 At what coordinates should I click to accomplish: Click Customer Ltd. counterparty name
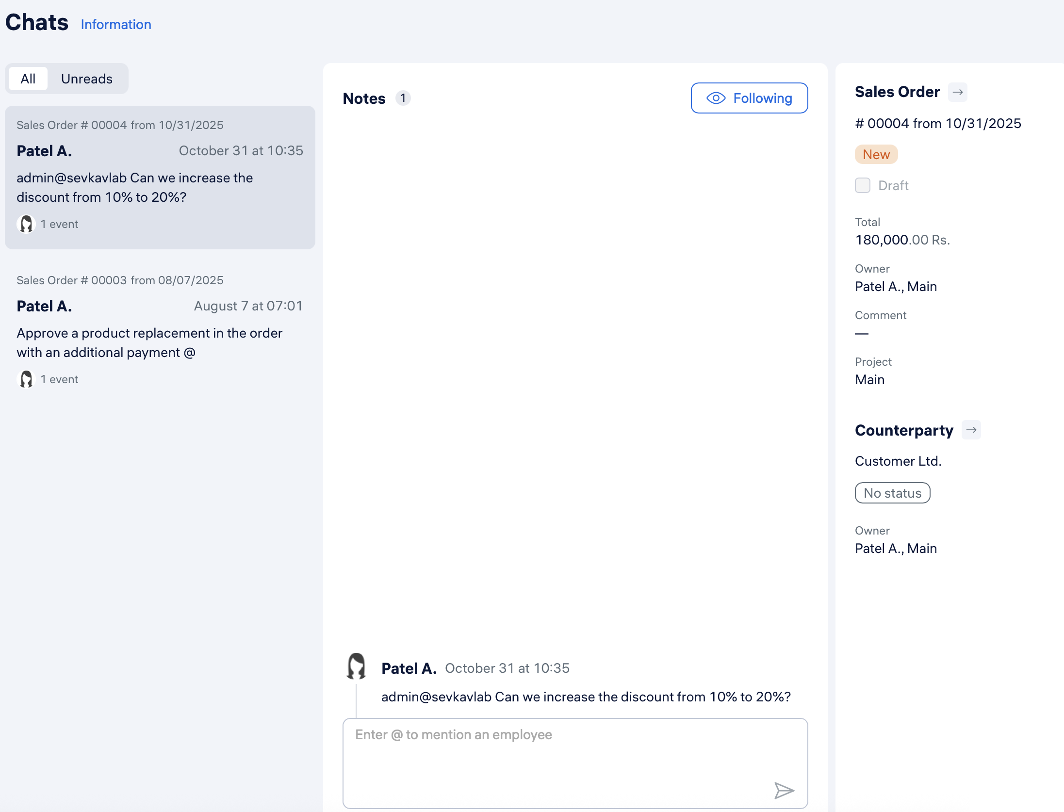tap(898, 461)
